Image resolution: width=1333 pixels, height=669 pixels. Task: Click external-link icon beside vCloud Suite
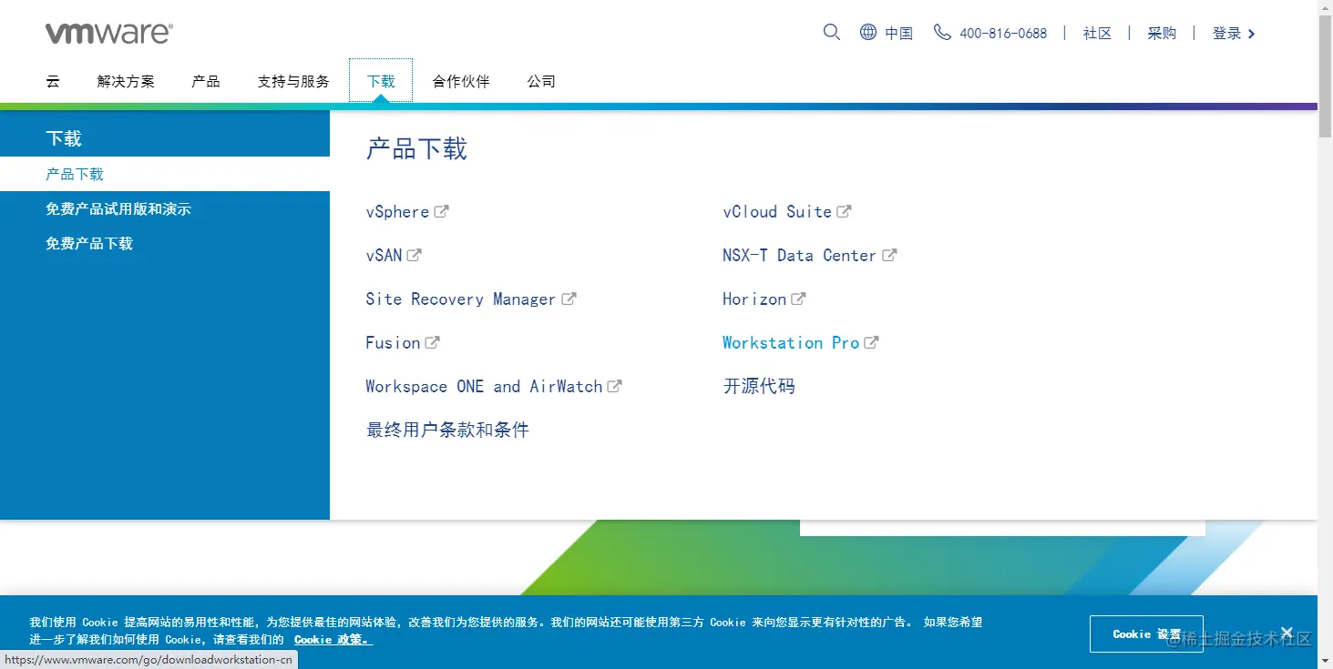click(844, 211)
